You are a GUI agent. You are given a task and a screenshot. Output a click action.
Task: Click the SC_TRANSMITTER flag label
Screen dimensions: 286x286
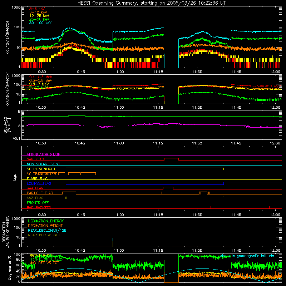coord(41,174)
